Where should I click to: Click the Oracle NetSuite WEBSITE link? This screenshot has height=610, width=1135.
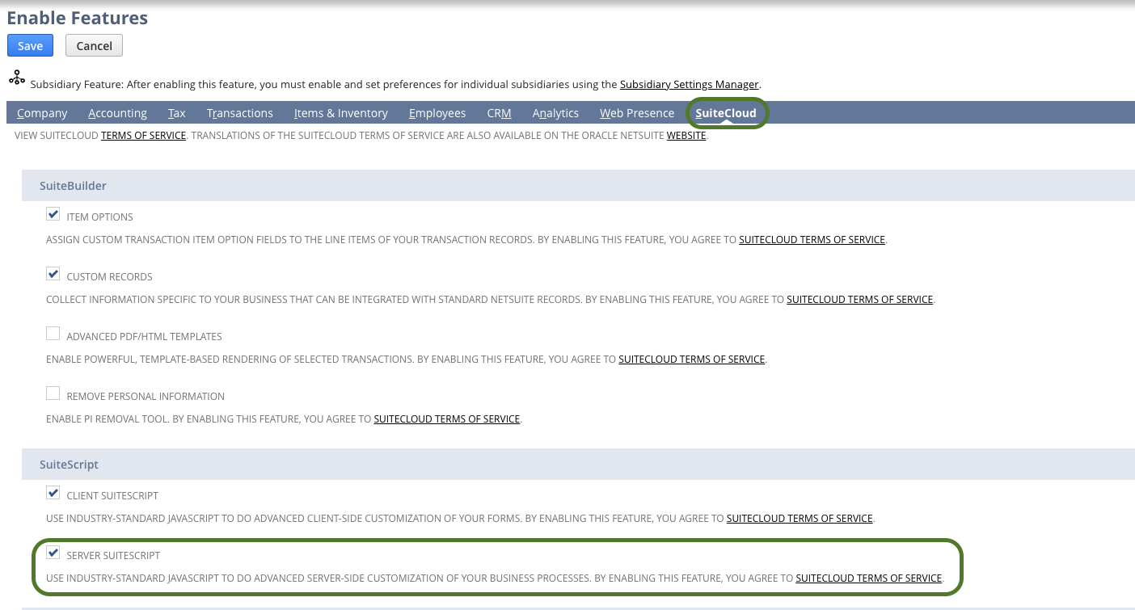point(686,135)
